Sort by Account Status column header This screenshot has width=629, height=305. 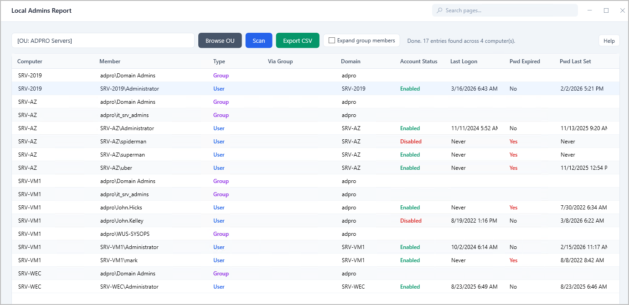tap(418, 61)
